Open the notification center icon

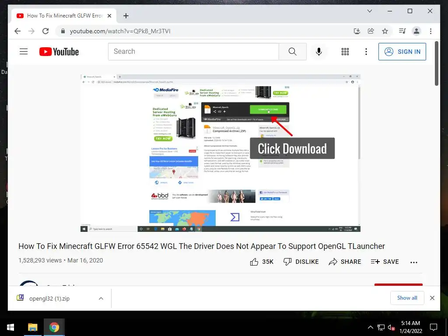point(434,327)
